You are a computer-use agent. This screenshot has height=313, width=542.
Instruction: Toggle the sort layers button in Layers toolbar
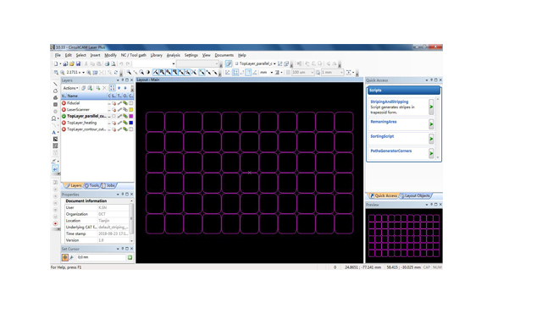[x=112, y=88]
